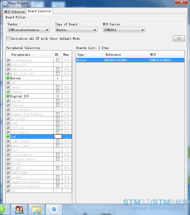Click the gray status dot beside Ethernet

(x=8, y=105)
